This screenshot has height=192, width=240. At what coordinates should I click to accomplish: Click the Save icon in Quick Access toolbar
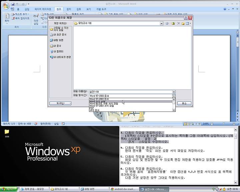coord(13,4)
